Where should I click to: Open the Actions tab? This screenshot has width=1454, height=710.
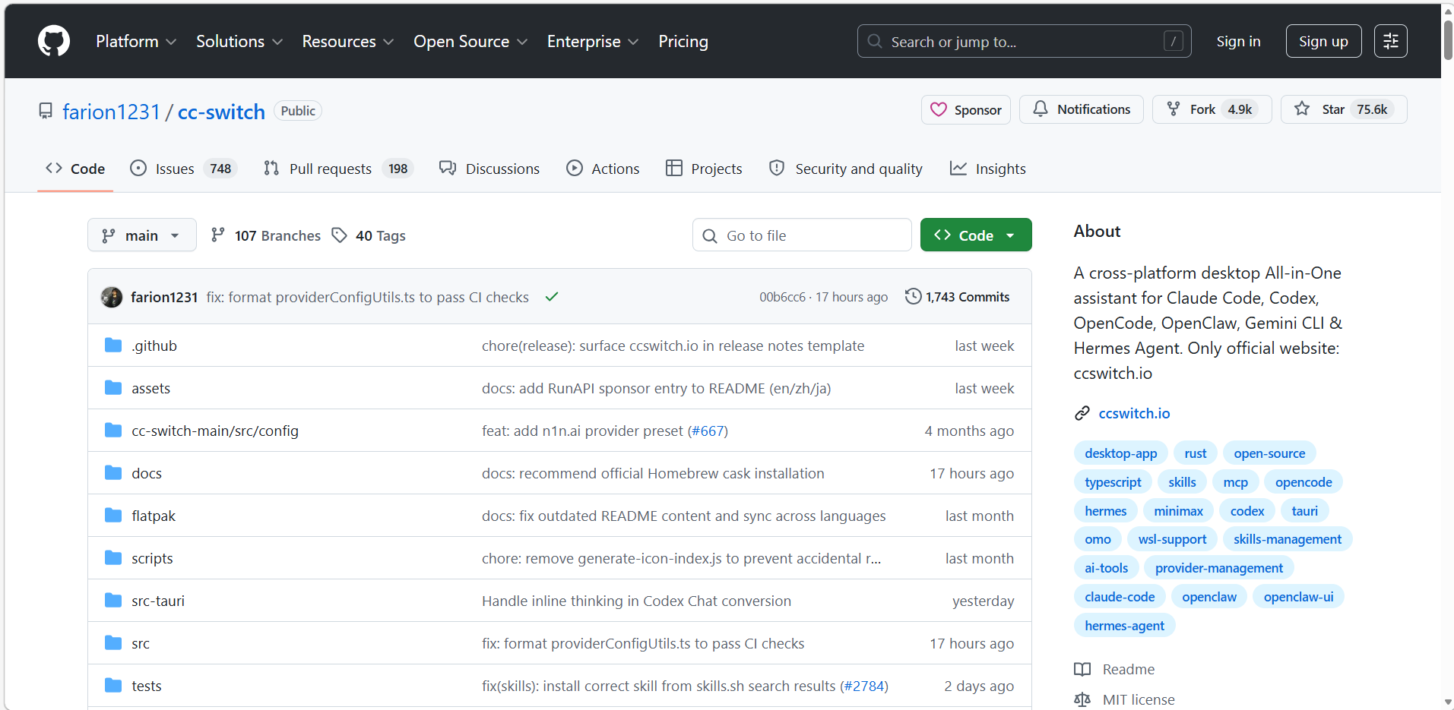point(603,169)
